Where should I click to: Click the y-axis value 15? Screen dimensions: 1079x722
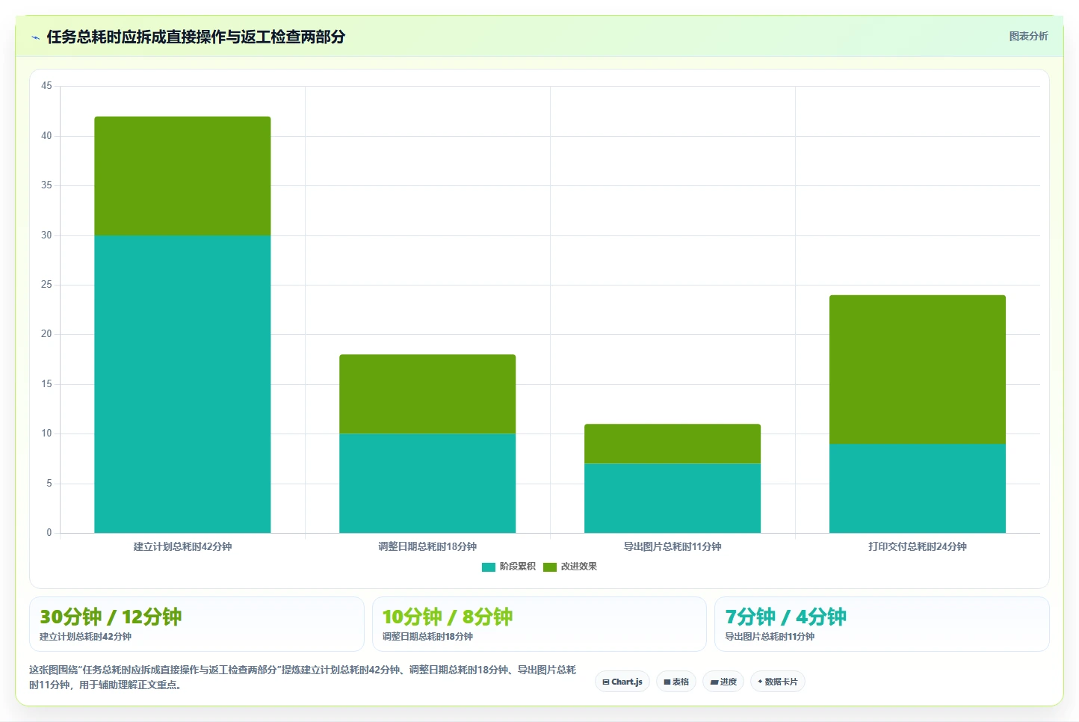[46, 384]
